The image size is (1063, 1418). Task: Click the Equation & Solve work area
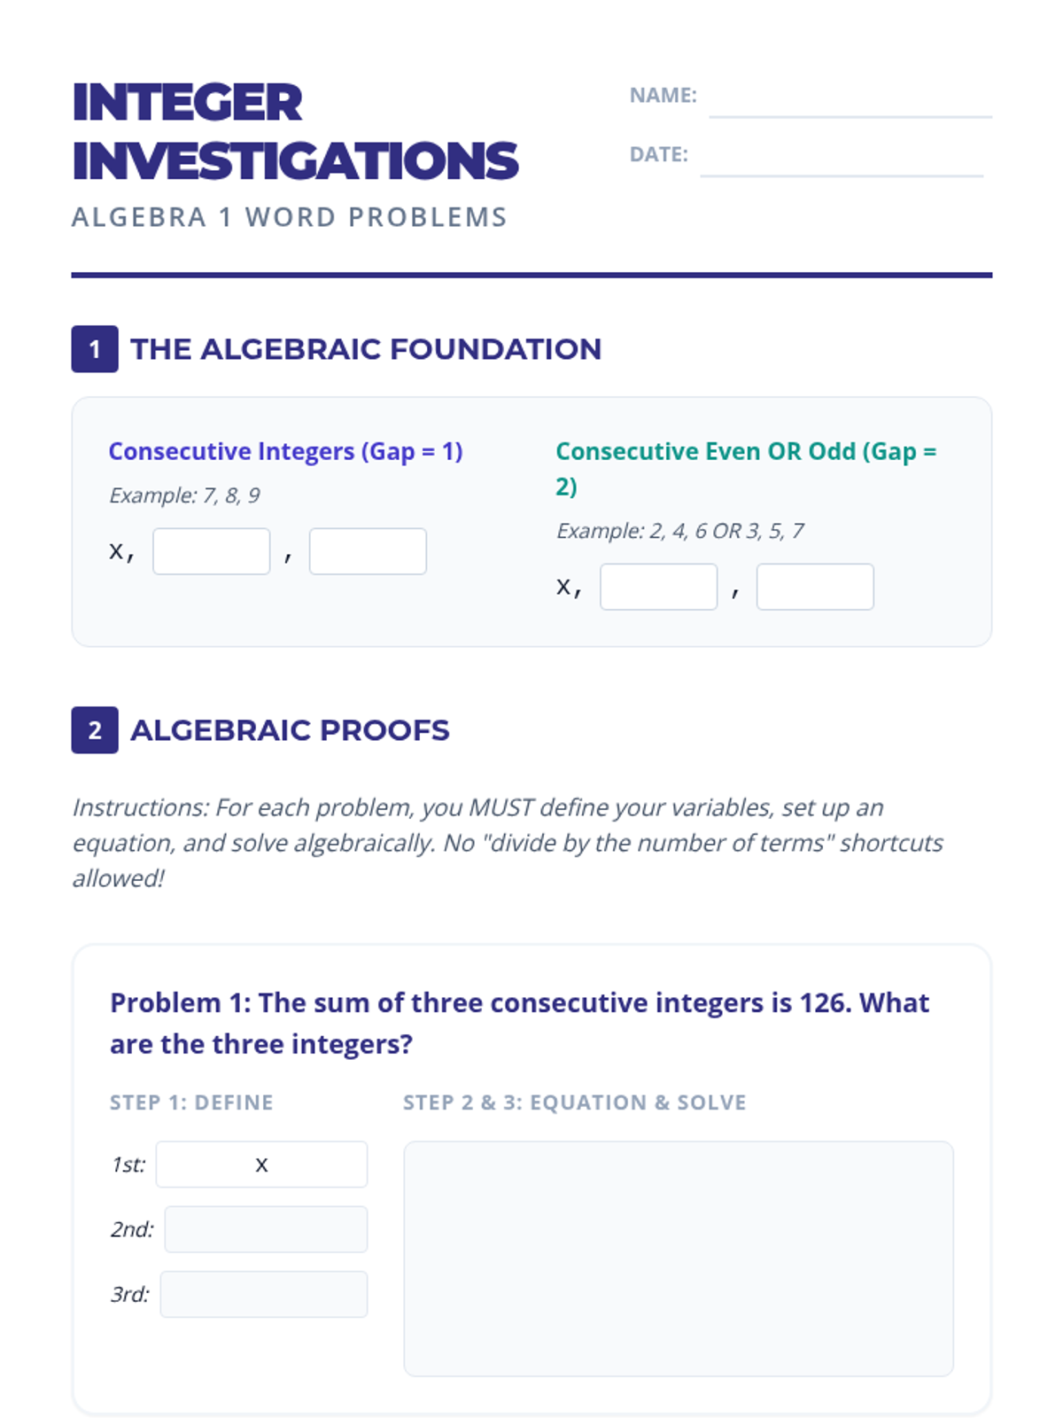pyautogui.click(x=679, y=1258)
